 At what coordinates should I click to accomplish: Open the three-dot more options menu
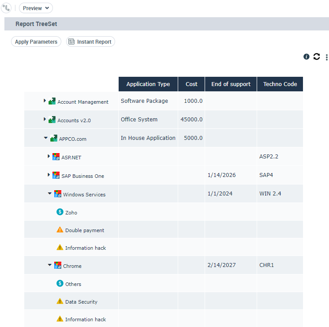click(327, 57)
